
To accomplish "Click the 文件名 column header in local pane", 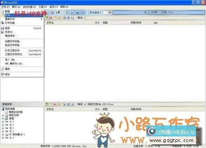I will point(50,109).
